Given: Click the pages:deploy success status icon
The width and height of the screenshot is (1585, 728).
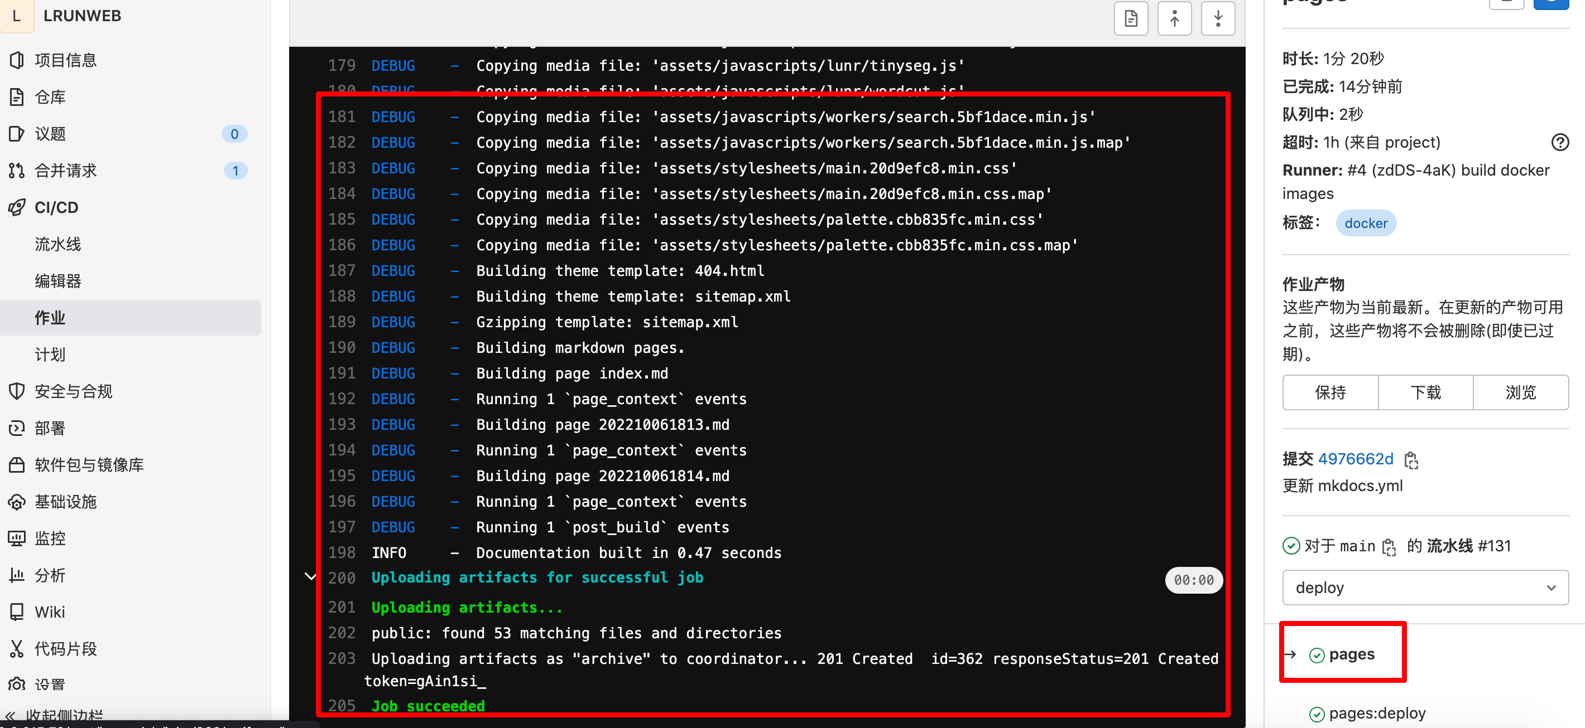Looking at the screenshot, I should point(1317,714).
